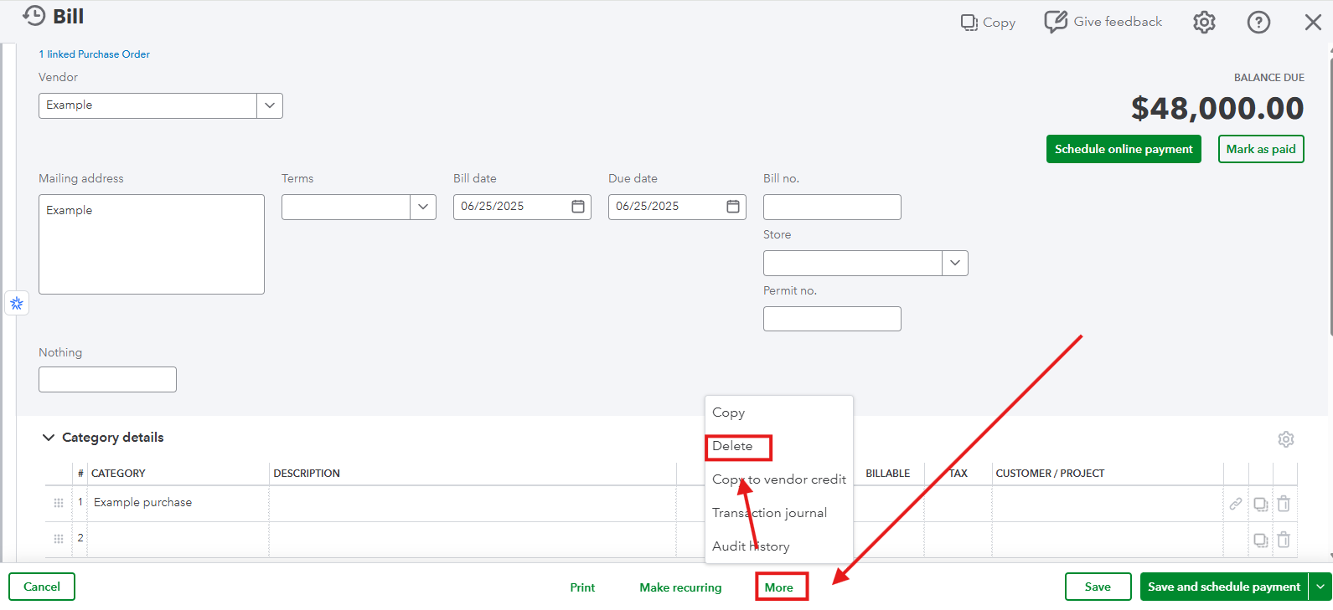
Task: Duplicate line 1 using its copy icon
Action: point(1260,504)
